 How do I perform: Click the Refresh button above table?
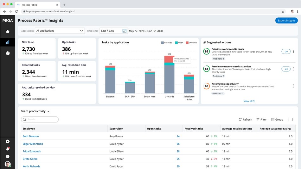pos(245,120)
